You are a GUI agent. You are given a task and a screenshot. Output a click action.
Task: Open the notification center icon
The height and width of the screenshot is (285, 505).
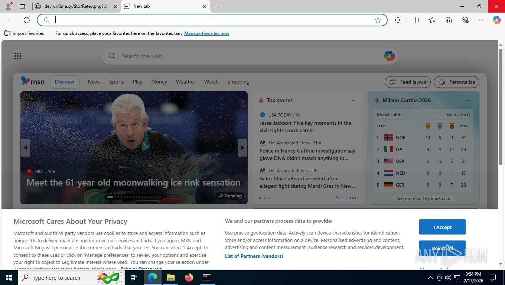(x=493, y=278)
